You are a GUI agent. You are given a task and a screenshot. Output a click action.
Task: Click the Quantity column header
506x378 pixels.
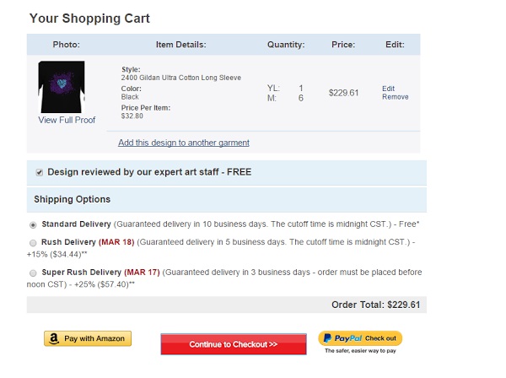click(x=286, y=45)
